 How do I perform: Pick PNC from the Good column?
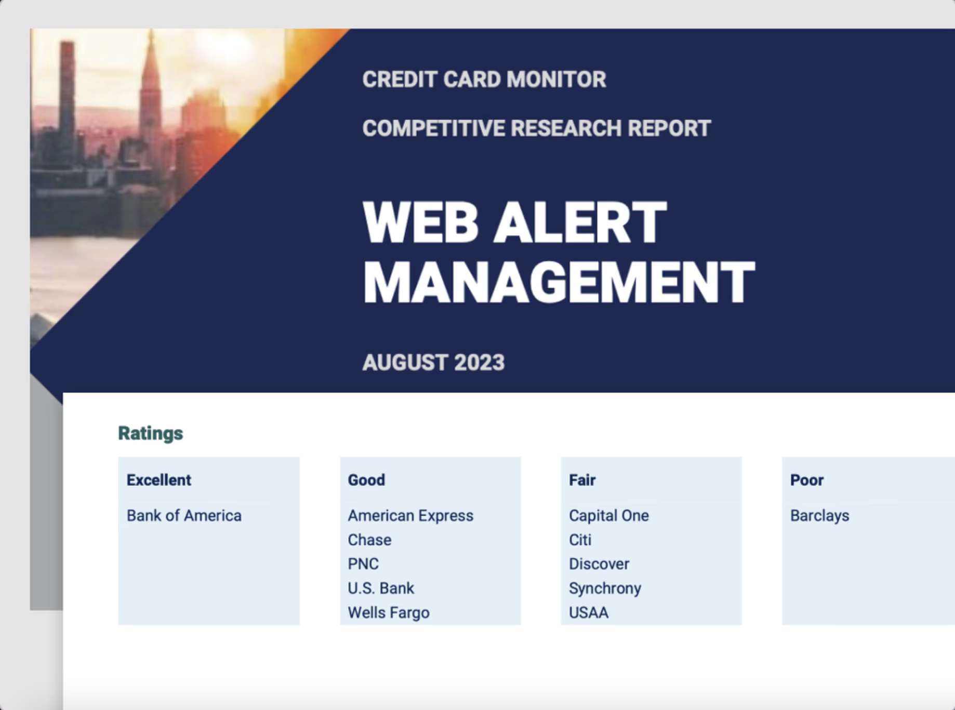pyautogui.click(x=363, y=564)
